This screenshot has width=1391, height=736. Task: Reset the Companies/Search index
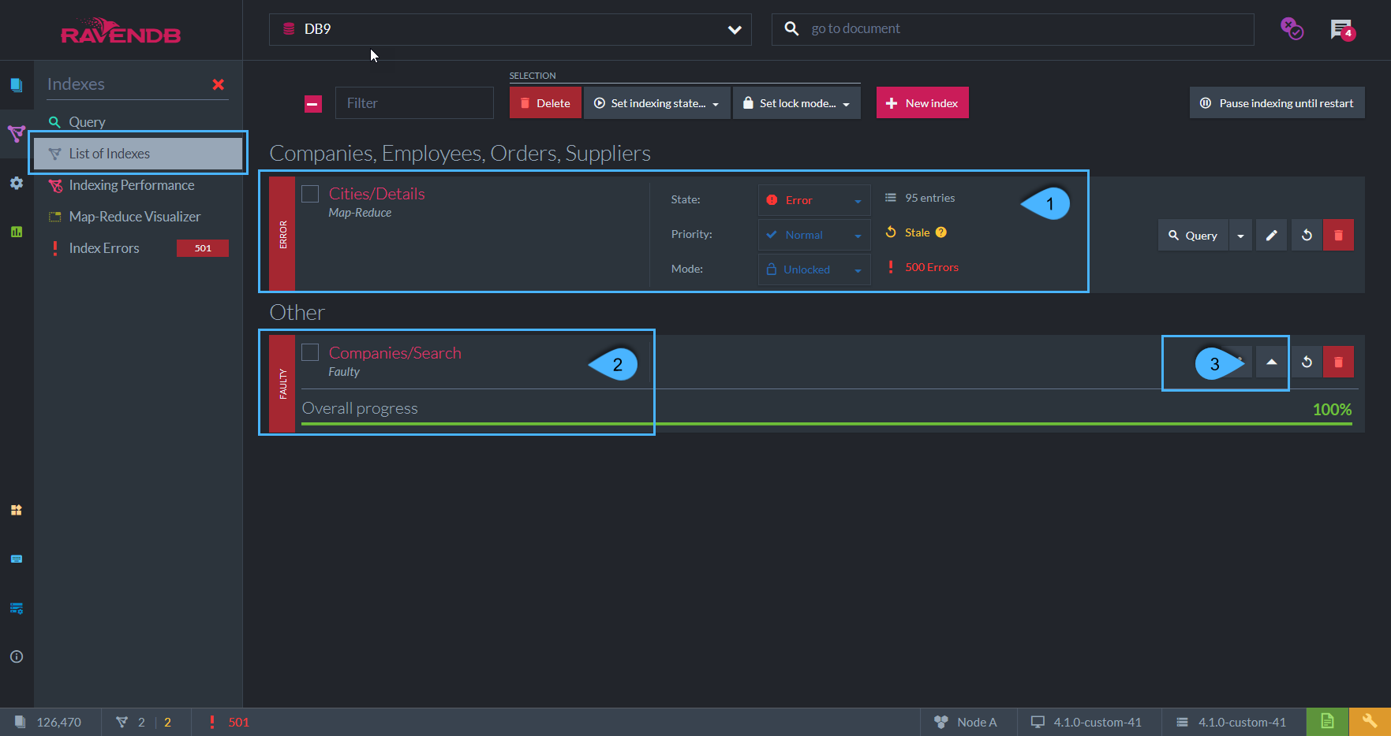click(1307, 362)
